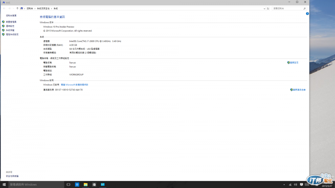Click product ID 00137-10010-52743-AA178
This screenshot has width=335, height=188.
[x=69, y=90]
